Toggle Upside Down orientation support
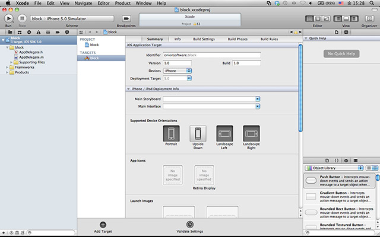The image size is (380, 237). coord(198,133)
